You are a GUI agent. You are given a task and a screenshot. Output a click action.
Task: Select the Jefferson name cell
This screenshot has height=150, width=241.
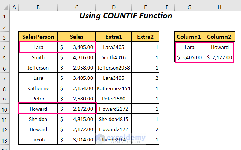pyautogui.click(x=38, y=67)
